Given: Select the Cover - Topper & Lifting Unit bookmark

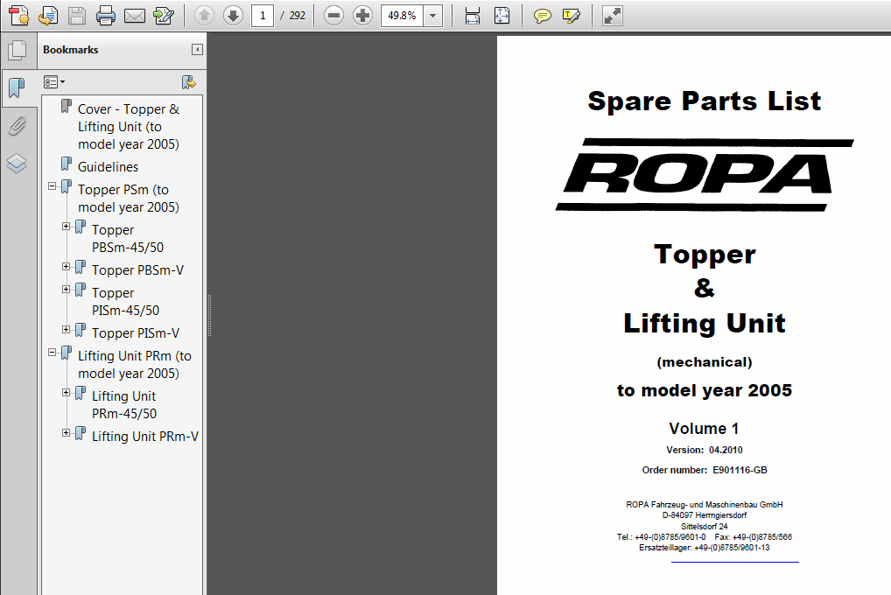Looking at the screenshot, I should point(129,126).
